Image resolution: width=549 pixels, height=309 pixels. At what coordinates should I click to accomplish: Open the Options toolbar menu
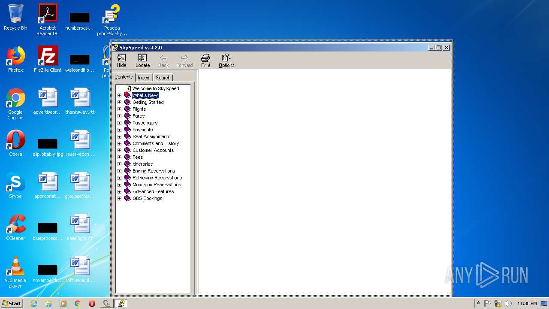pyautogui.click(x=226, y=61)
